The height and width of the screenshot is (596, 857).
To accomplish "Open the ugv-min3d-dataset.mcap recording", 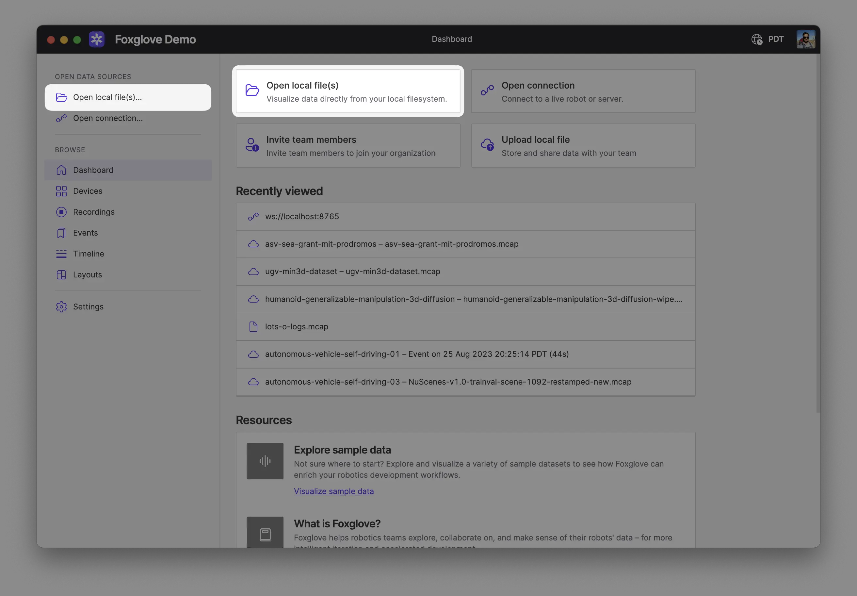I will click(352, 272).
